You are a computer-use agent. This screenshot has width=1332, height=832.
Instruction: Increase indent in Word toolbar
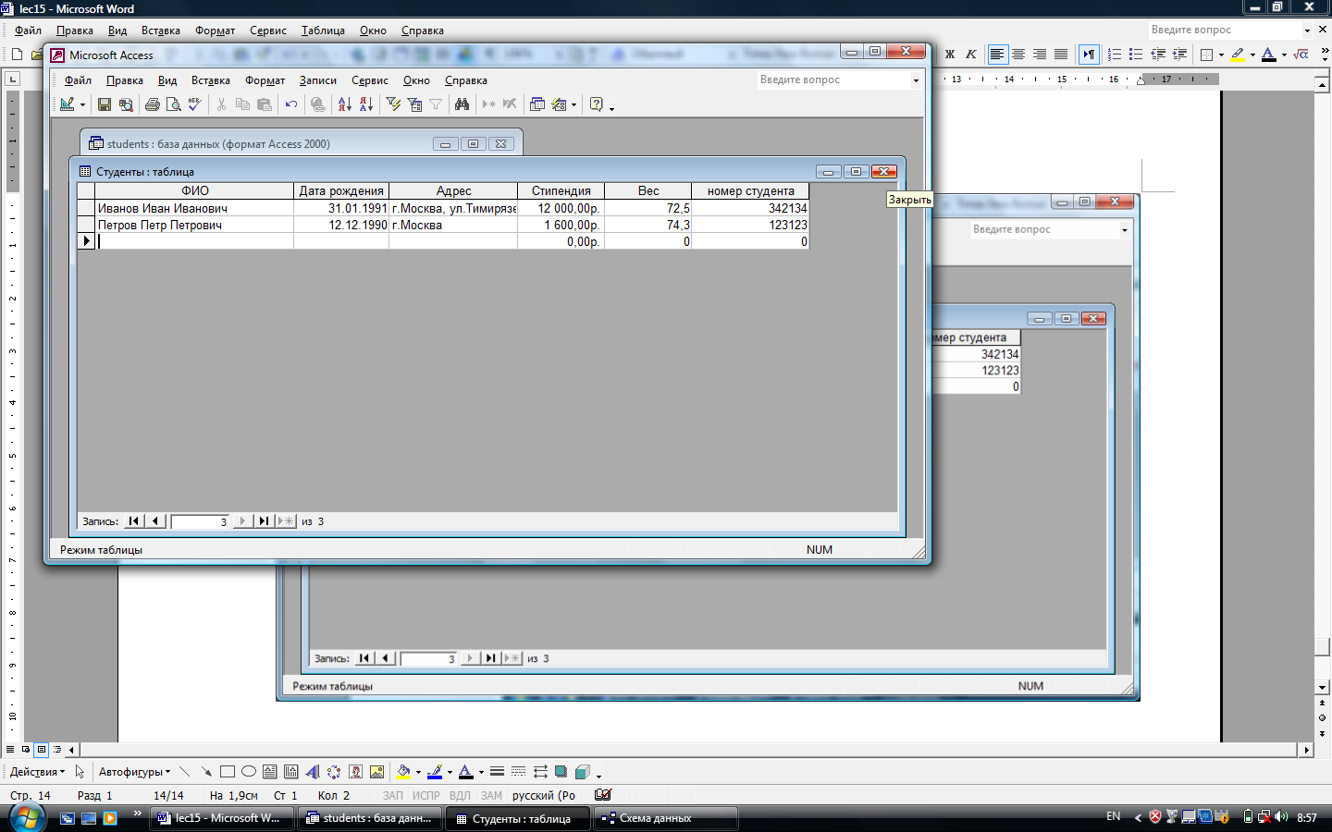1179,55
